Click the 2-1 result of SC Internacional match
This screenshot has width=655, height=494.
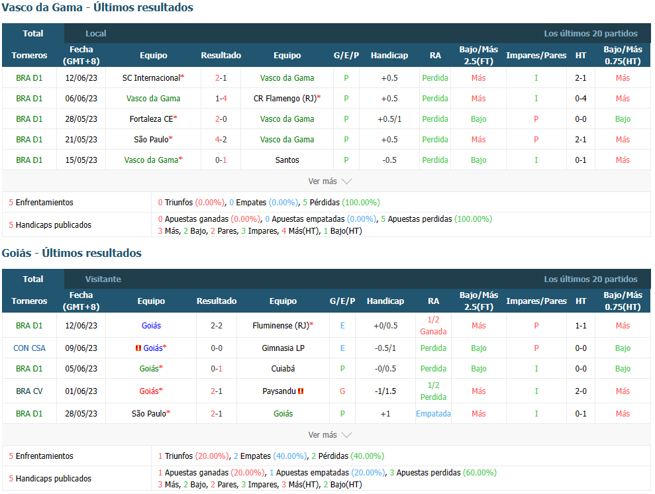pos(221,77)
